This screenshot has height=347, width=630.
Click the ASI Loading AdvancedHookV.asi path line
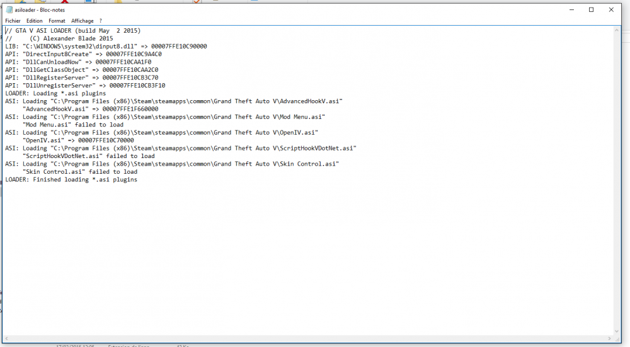[174, 101]
